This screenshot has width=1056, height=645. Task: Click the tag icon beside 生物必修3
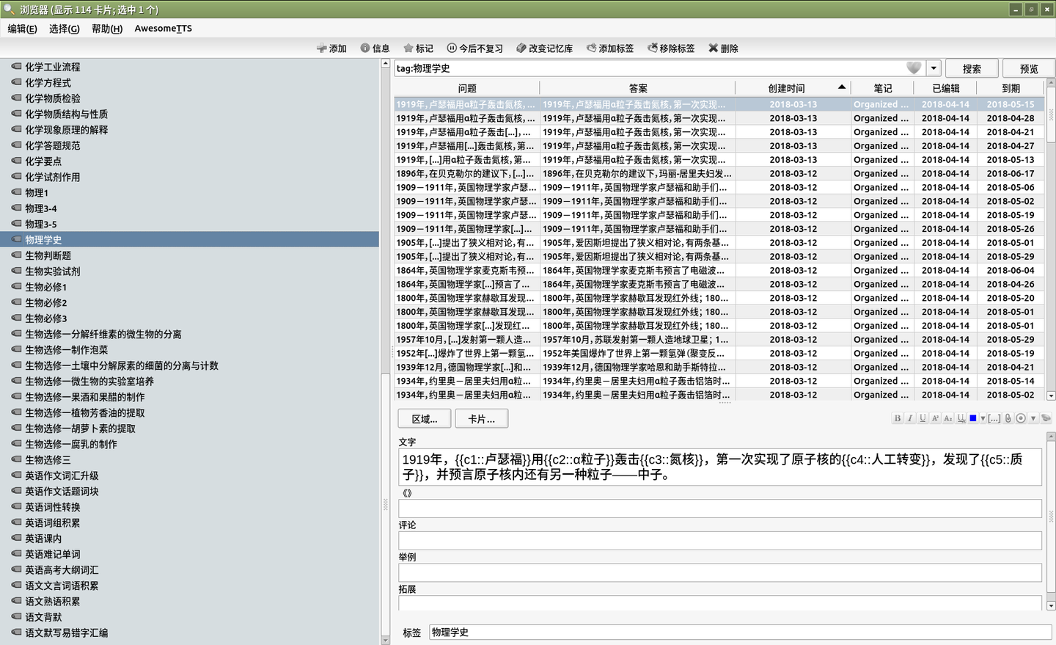16,318
